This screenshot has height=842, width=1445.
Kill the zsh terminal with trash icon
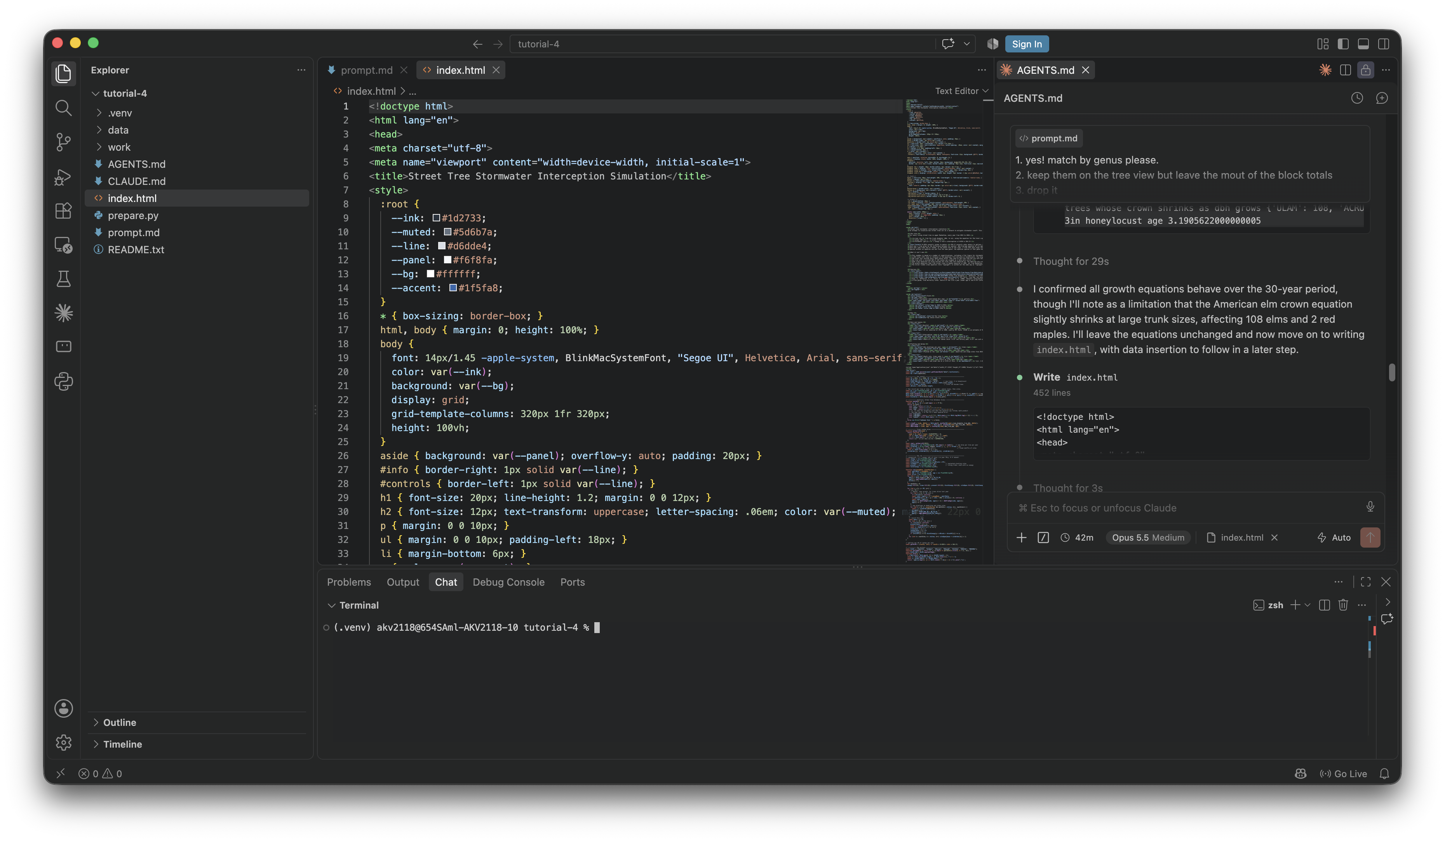[x=1343, y=605]
